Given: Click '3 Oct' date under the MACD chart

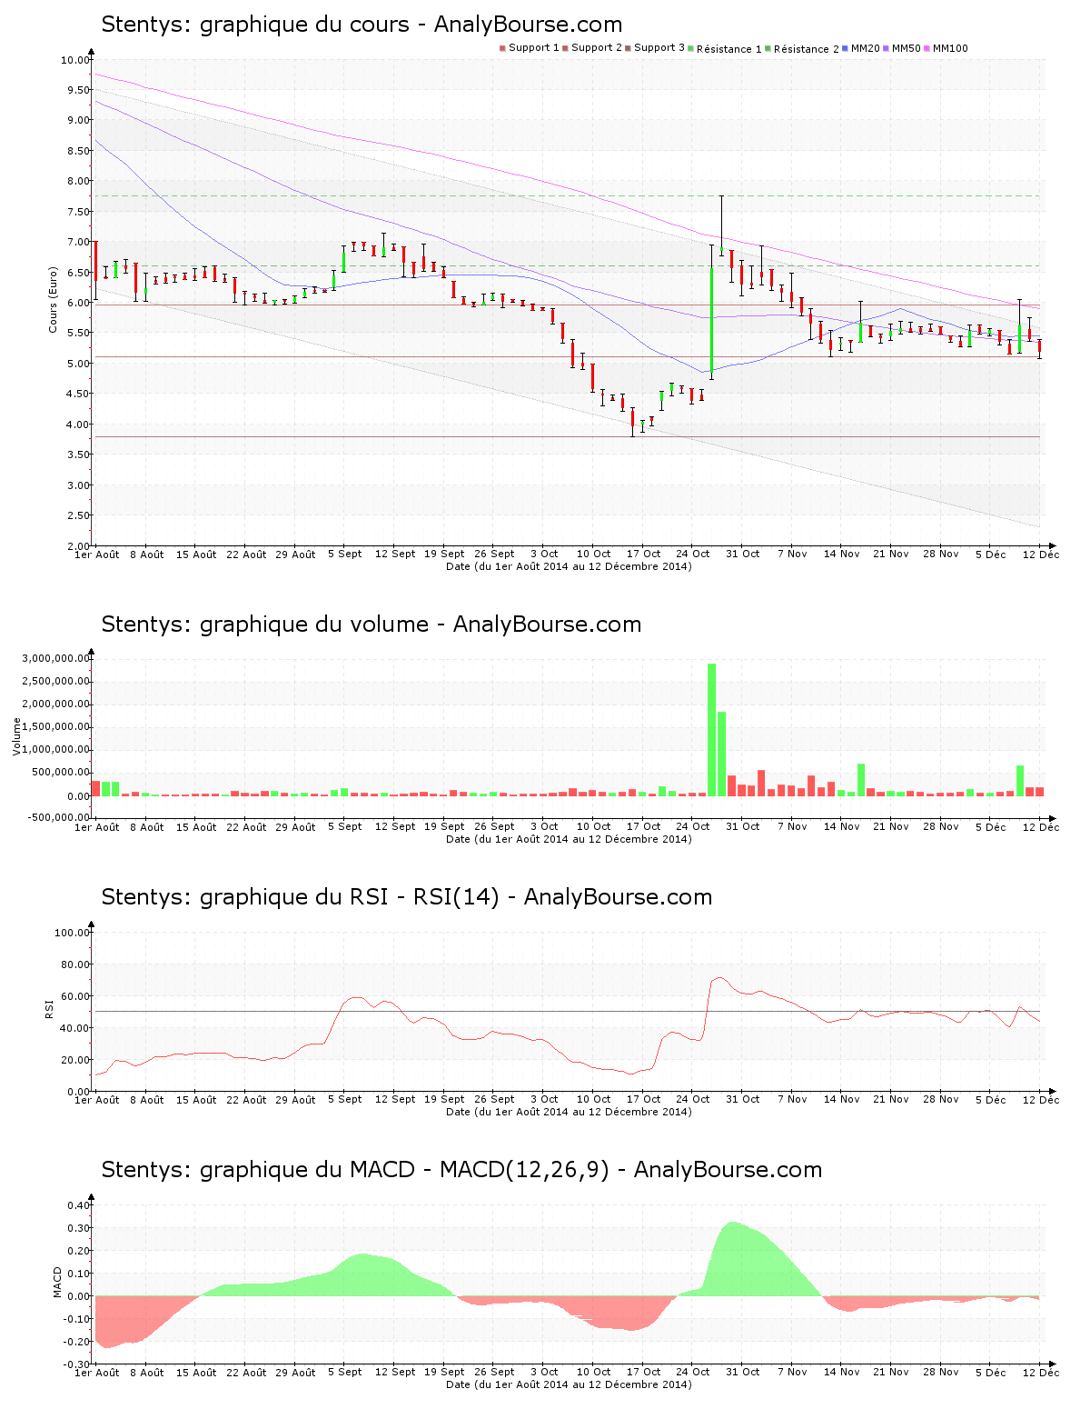Looking at the screenshot, I should pos(543,1373).
